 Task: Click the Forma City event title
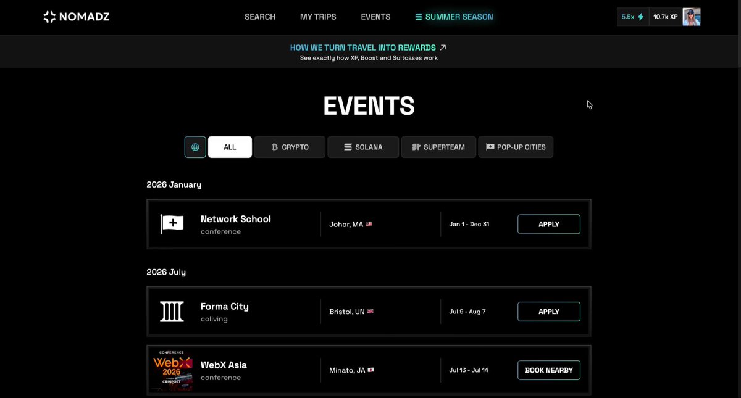[x=225, y=307]
